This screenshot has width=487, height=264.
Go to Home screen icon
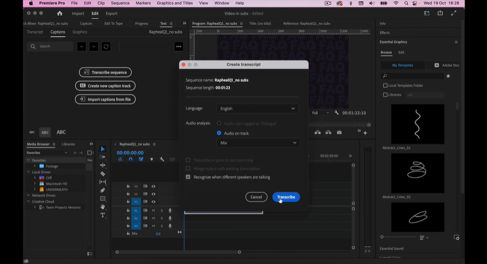click(x=59, y=13)
